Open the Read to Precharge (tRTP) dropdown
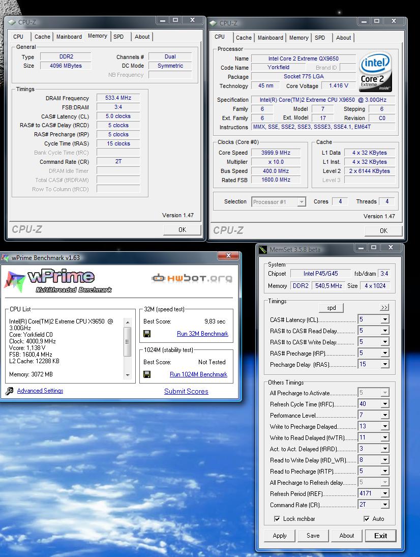 click(x=385, y=471)
